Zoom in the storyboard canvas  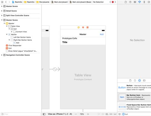[88, 114]
